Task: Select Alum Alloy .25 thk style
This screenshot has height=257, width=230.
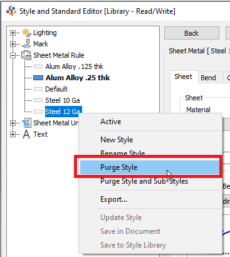Action: tap(78, 78)
